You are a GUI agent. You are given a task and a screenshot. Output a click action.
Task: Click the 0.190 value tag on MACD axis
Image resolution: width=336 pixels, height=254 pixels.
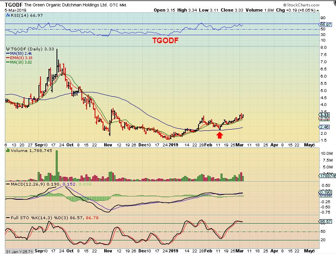(x=326, y=192)
